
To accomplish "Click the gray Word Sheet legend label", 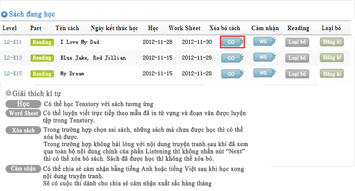I will click(23, 113).
